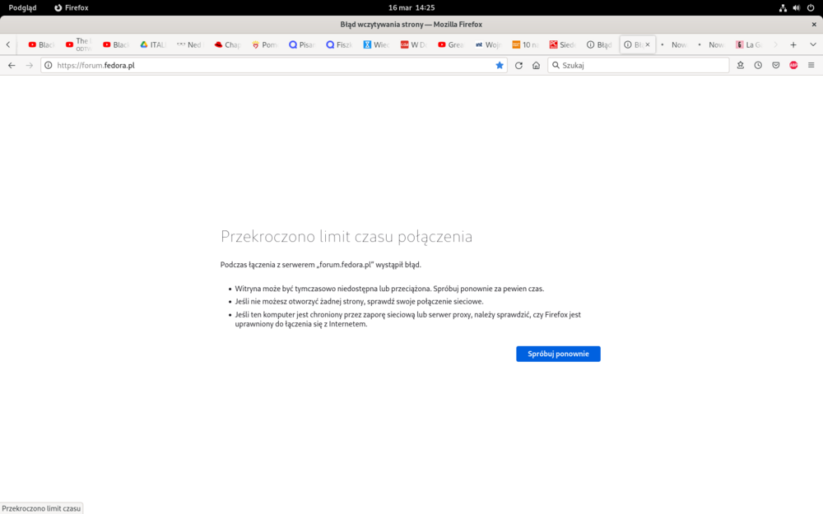Expand the list all tabs dropdown

point(813,45)
